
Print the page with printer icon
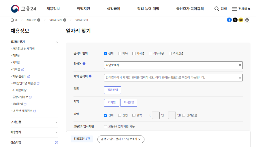click(x=247, y=20)
